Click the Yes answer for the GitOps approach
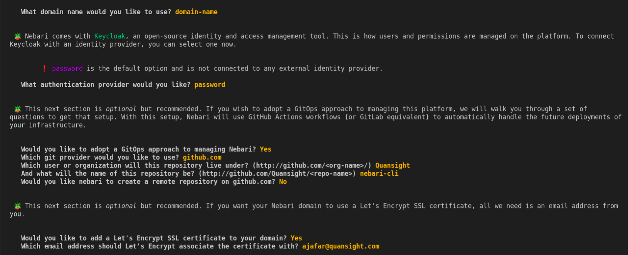This screenshot has height=255, width=628. (x=265, y=149)
